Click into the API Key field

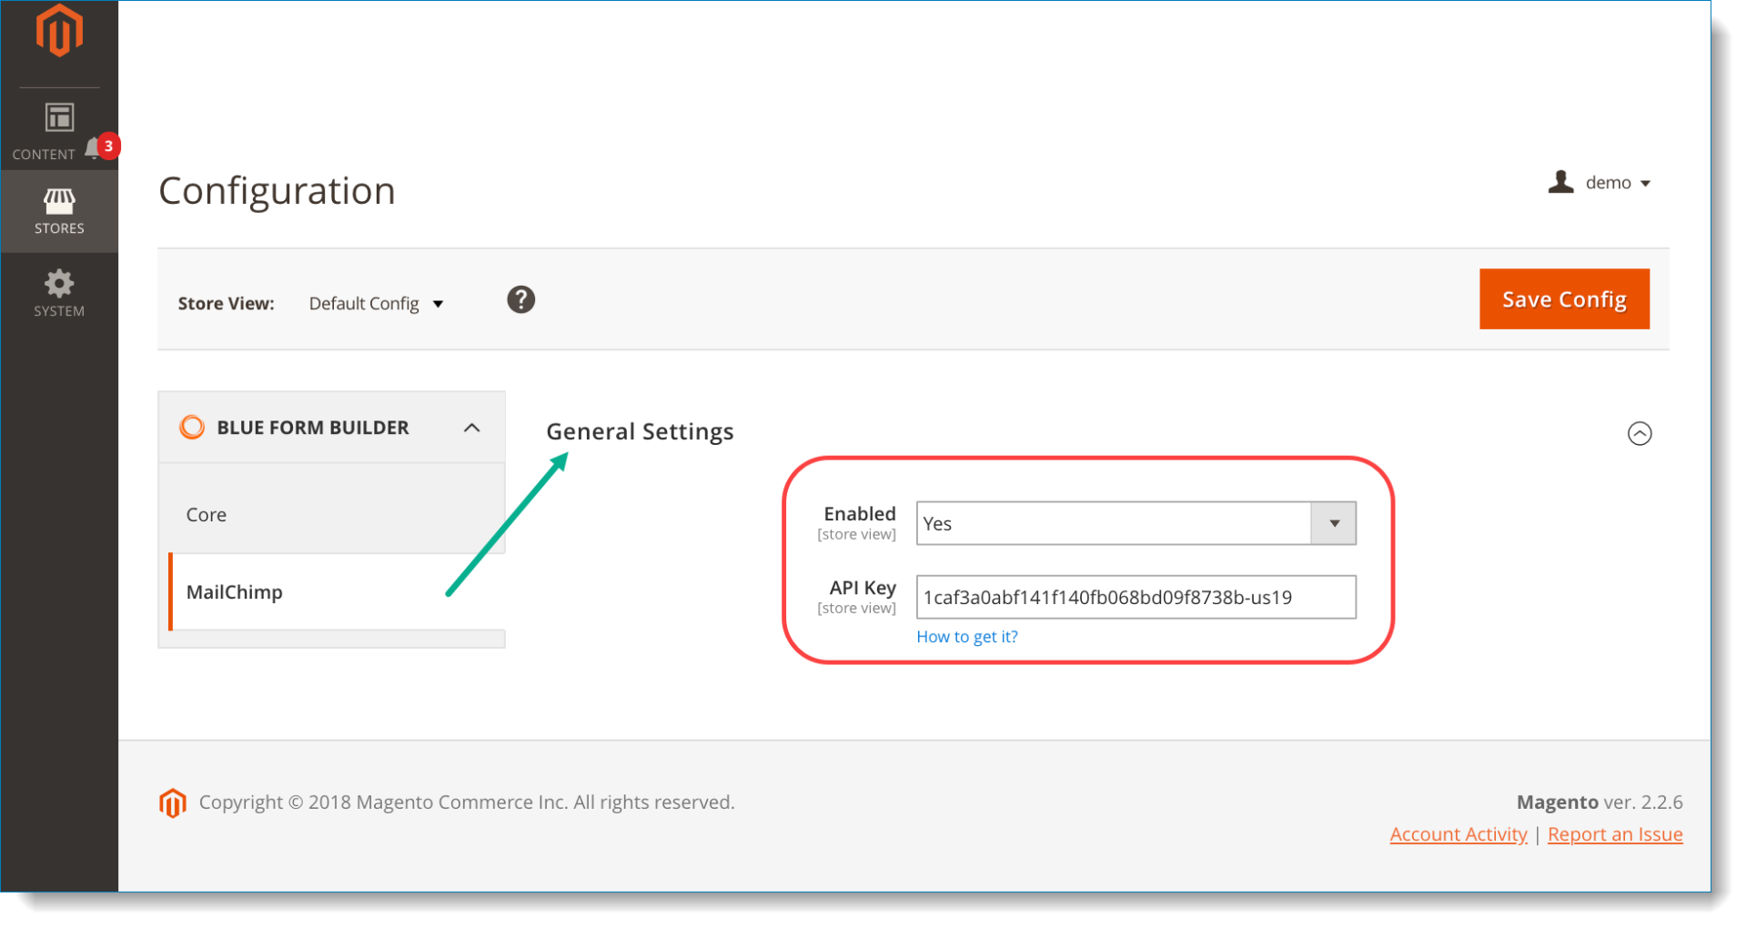1136,597
